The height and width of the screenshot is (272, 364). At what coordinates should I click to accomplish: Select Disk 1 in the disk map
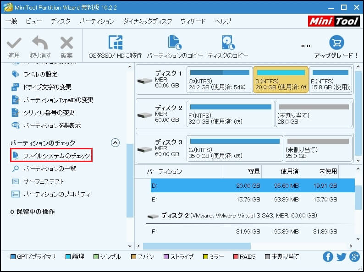tap(160, 80)
